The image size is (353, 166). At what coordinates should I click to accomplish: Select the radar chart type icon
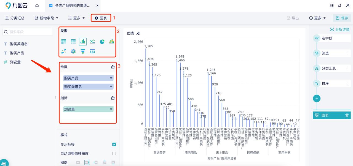73,51
